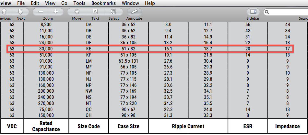Open the Window menu
308x135 pixels.
click(x=130, y=3)
